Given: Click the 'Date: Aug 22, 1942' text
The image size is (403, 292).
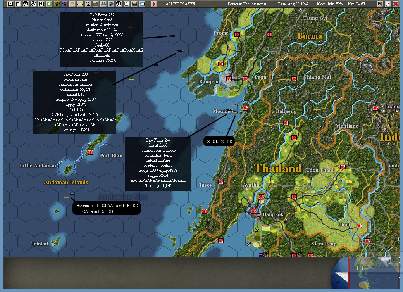Looking at the screenshot, I should click(293, 4).
